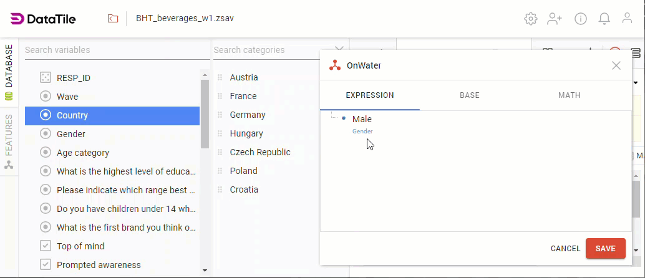Toggle the Top of mind checkbox
Viewport: 645px width, 278px height.
(x=46, y=246)
